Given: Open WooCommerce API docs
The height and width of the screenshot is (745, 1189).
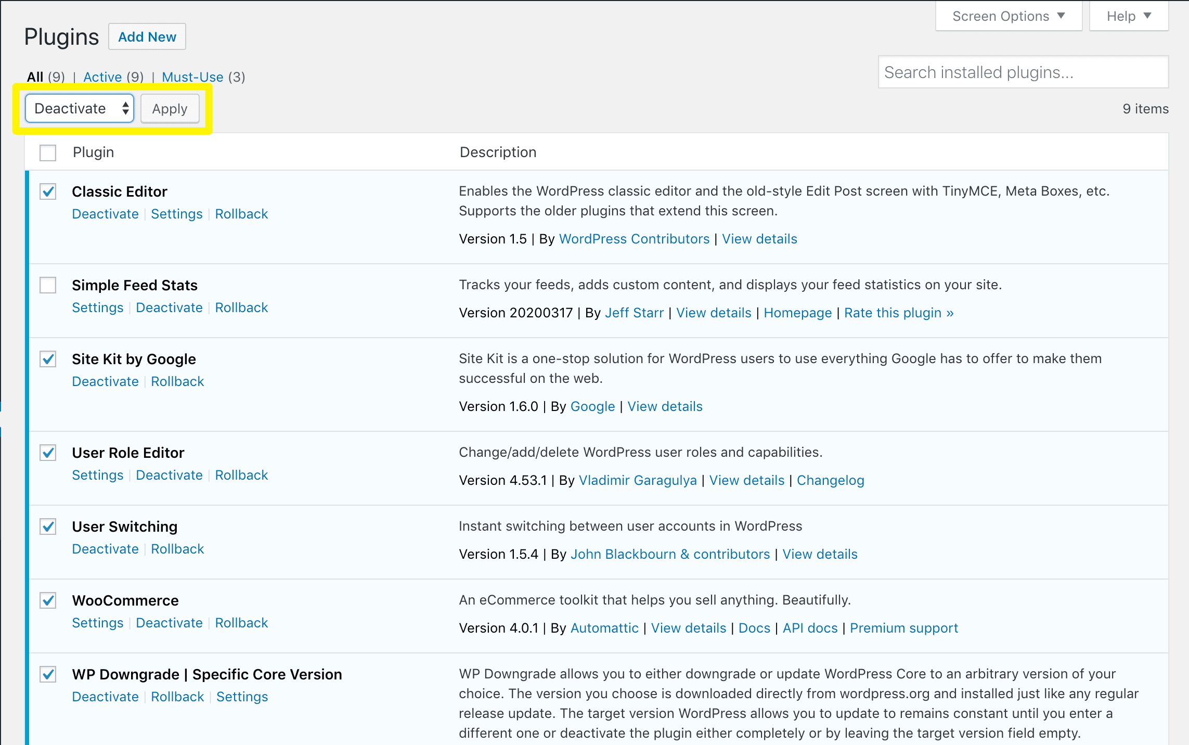Looking at the screenshot, I should point(810,628).
